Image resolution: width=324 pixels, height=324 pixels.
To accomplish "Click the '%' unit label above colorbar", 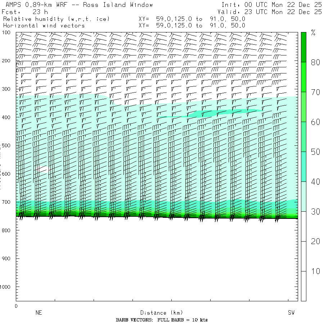I will [x=313, y=33].
